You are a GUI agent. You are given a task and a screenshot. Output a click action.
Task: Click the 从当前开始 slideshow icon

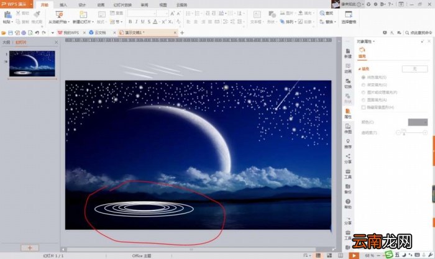(59, 14)
